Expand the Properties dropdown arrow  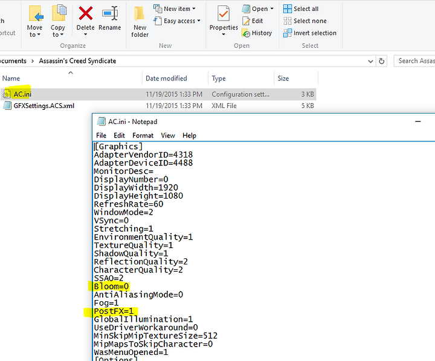click(x=224, y=34)
